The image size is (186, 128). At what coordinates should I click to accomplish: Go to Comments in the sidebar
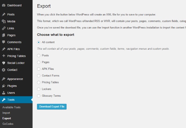16,42
